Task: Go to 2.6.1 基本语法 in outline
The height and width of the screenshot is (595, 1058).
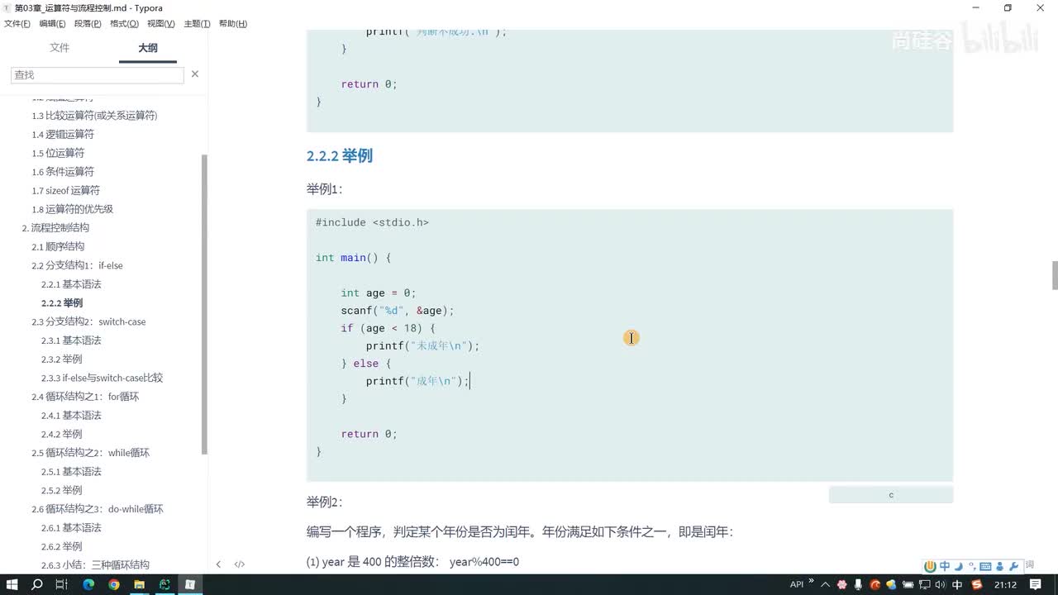Action: point(71,528)
